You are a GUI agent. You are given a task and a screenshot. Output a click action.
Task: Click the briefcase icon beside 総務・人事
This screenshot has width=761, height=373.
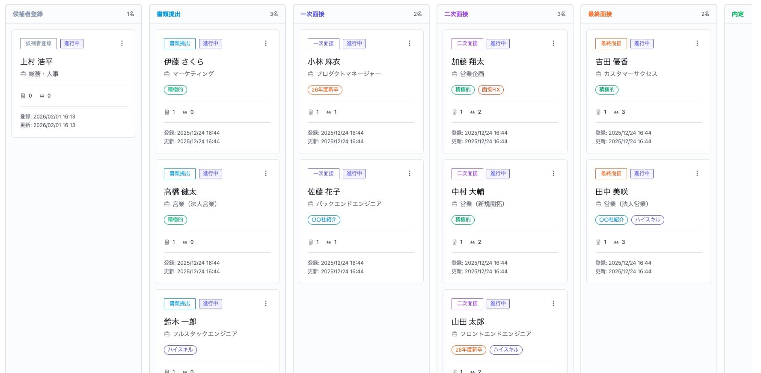[23, 74]
